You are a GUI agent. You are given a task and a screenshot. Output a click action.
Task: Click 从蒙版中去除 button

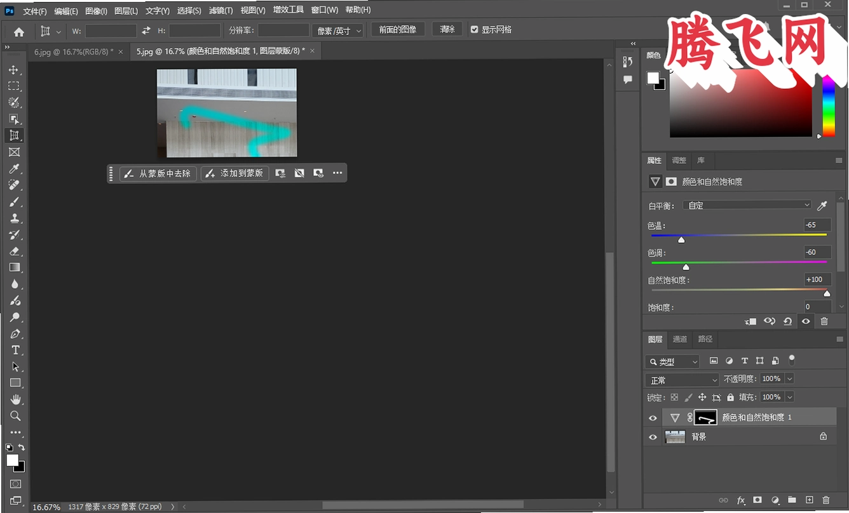point(158,173)
